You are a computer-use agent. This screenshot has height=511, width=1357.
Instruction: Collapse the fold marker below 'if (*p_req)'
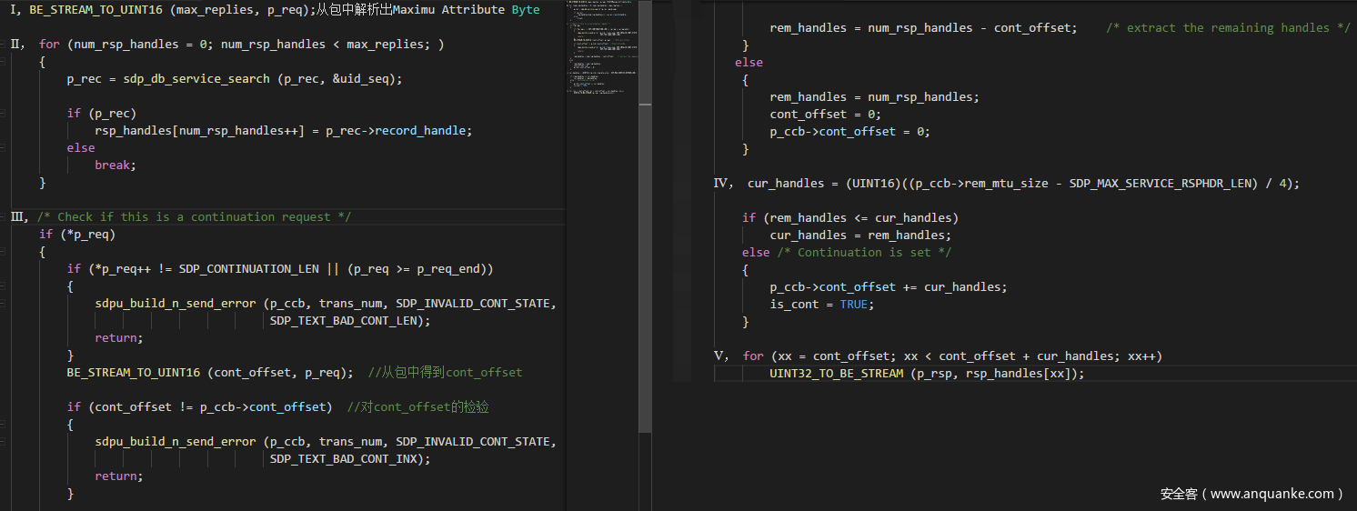[x=3, y=252]
